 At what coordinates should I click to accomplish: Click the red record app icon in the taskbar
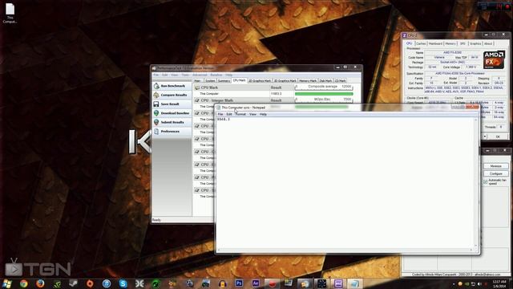[x=272, y=283]
